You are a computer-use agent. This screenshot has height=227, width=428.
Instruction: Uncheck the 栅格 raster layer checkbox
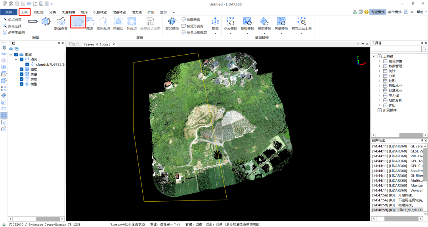point(21,69)
